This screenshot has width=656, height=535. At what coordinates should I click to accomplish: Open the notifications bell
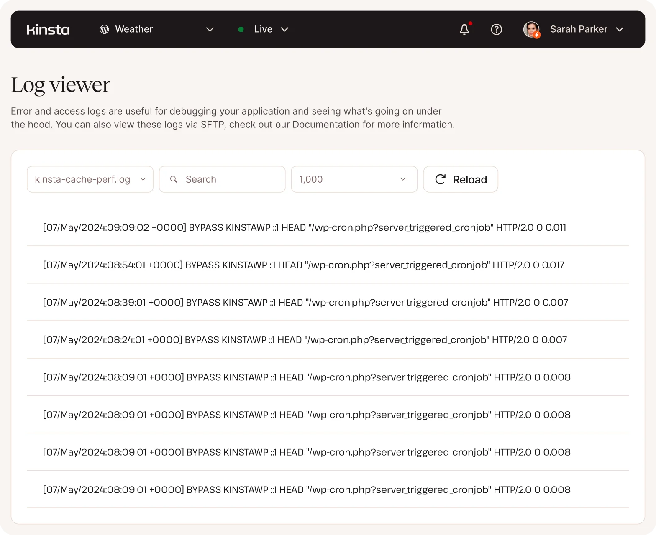[464, 29]
